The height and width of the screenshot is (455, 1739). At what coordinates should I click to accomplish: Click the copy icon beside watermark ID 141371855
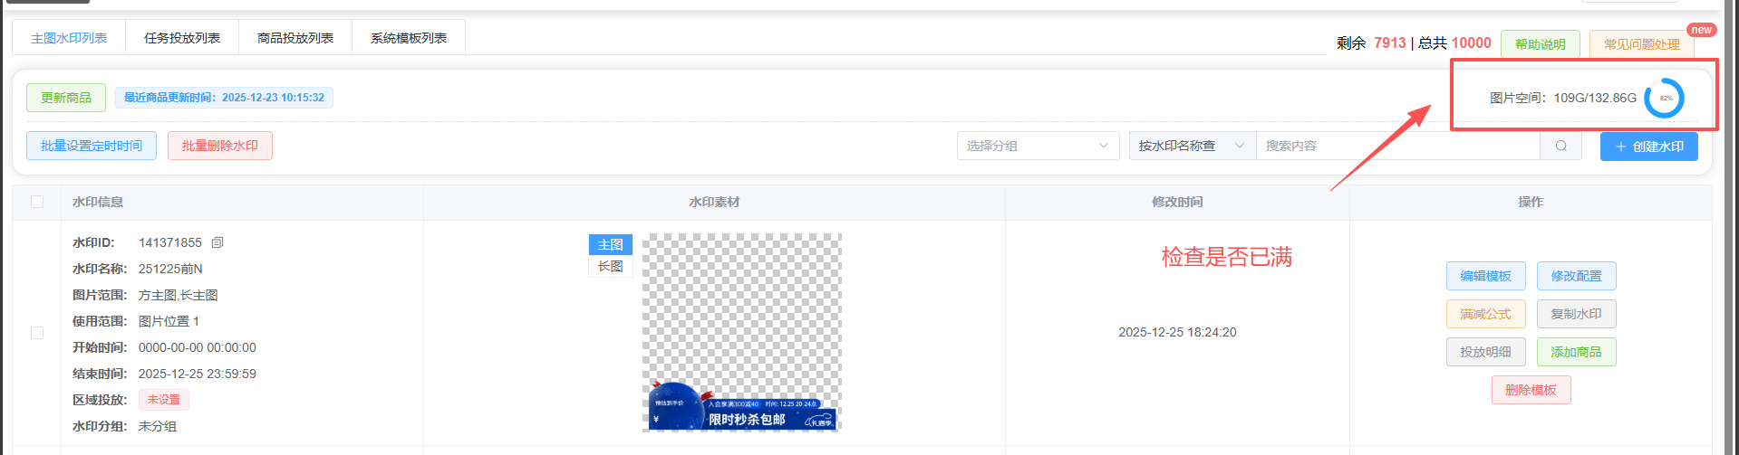click(x=217, y=242)
